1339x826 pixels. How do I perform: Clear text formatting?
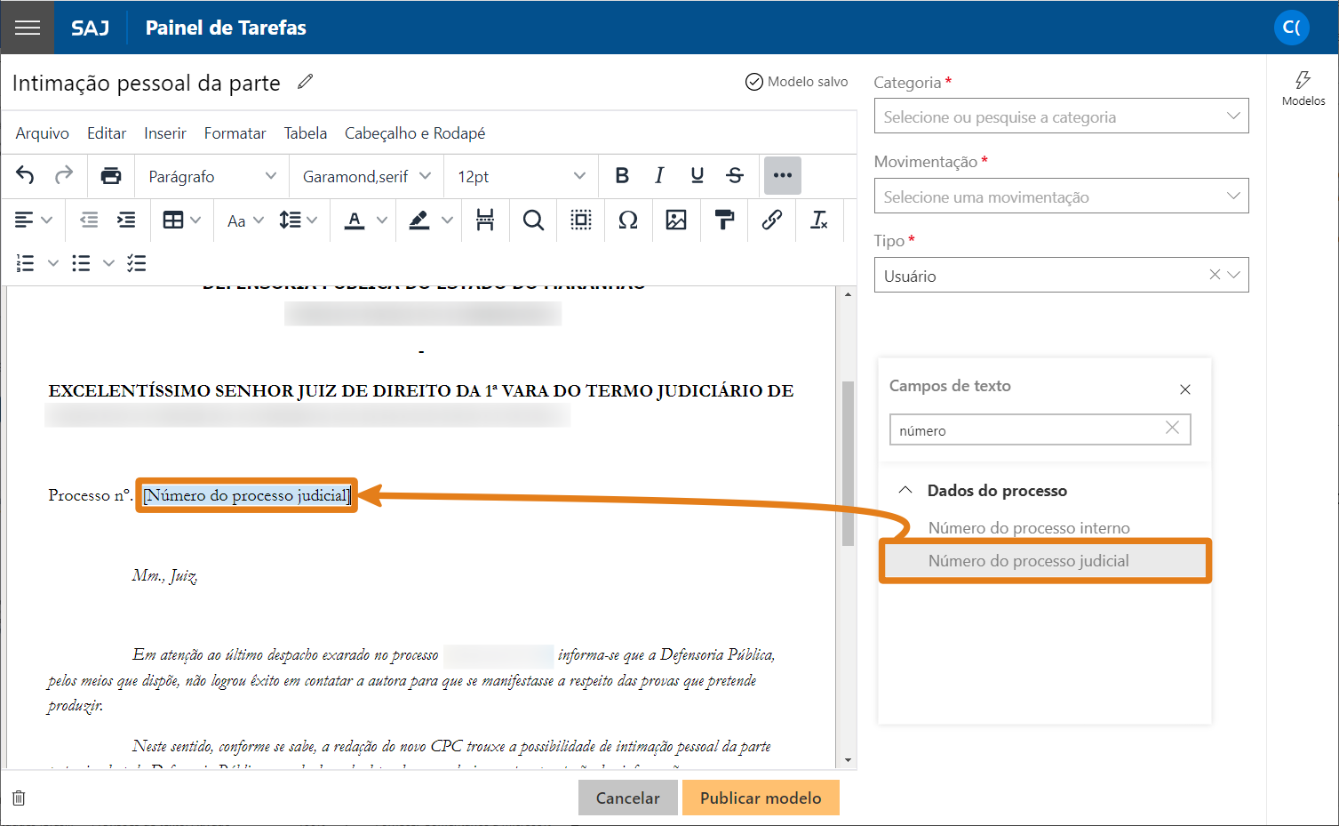[819, 220]
